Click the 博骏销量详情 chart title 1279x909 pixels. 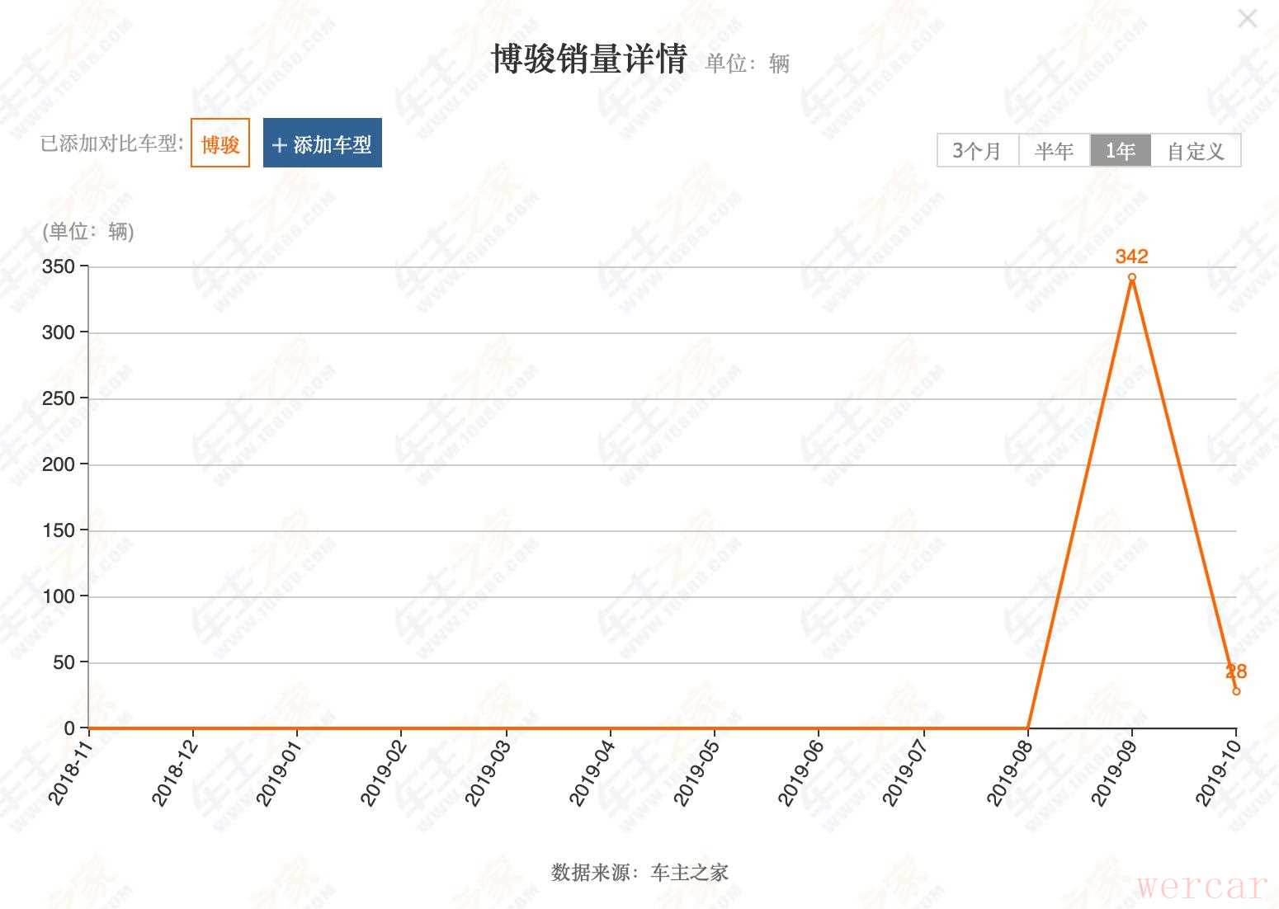click(589, 59)
